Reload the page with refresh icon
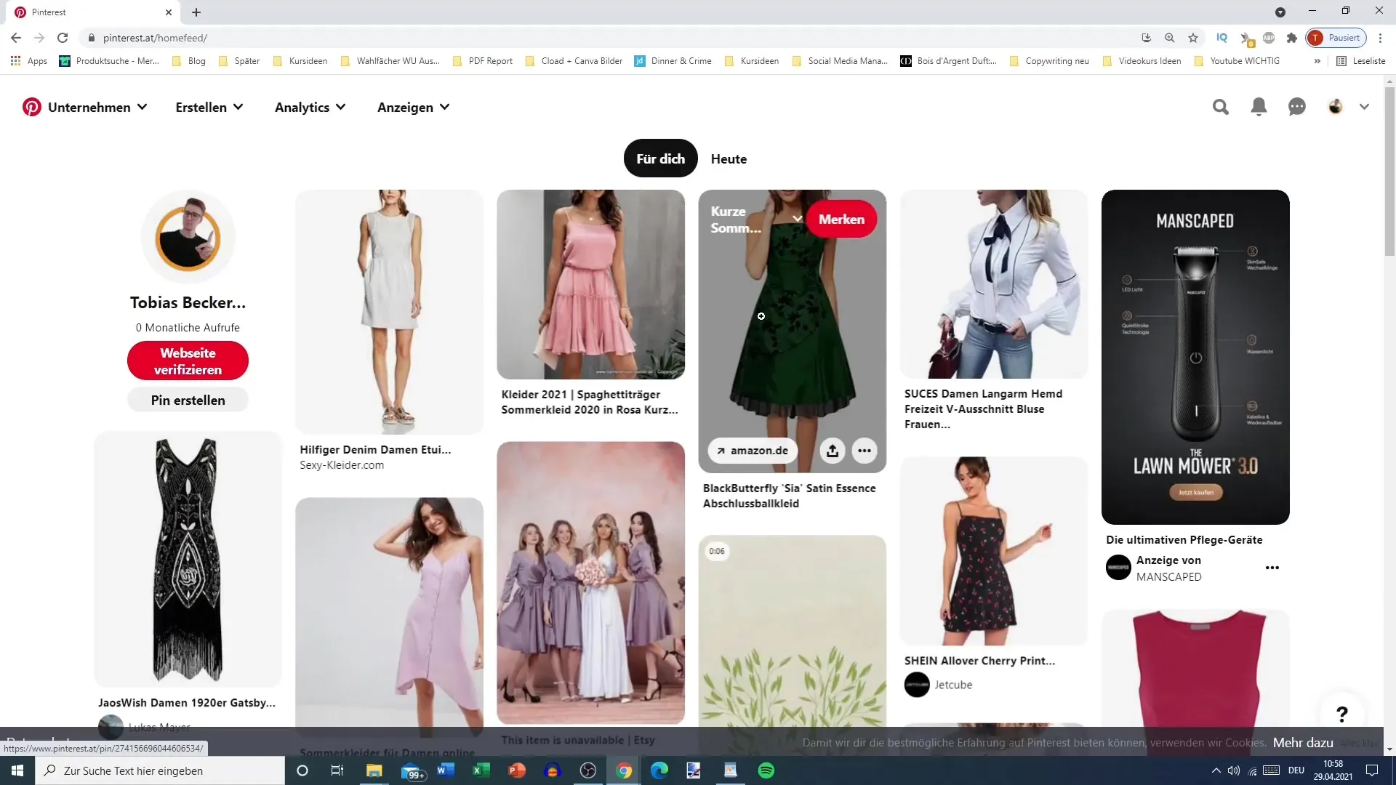Screen dimensions: 1396x785 [63, 38]
